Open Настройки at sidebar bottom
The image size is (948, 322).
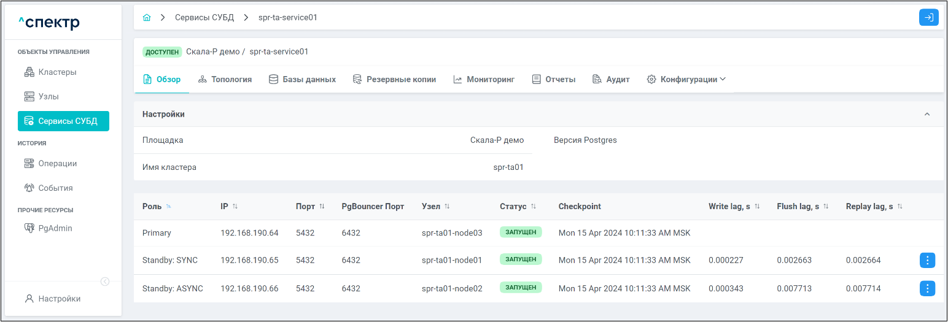tap(59, 299)
